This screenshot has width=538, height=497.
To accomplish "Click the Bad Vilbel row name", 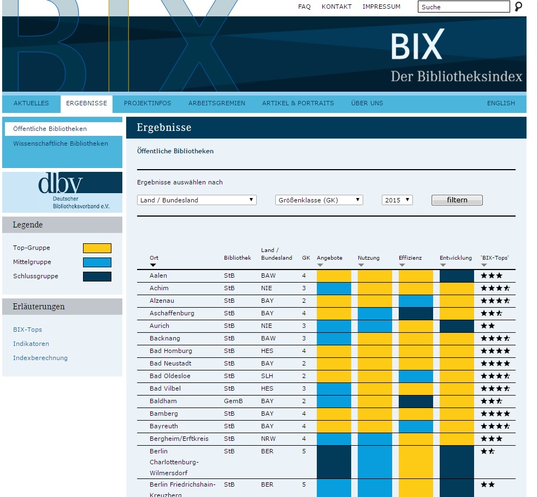I will tap(165, 388).
